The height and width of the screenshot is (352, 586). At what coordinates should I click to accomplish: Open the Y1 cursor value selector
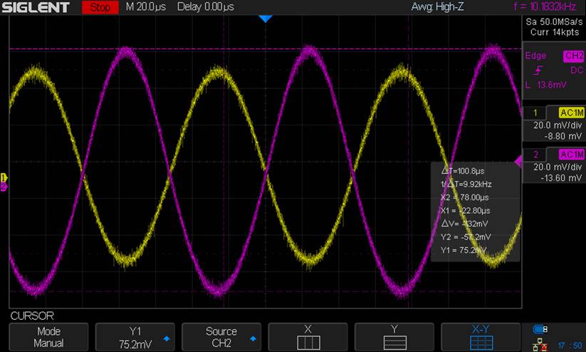tap(135, 337)
